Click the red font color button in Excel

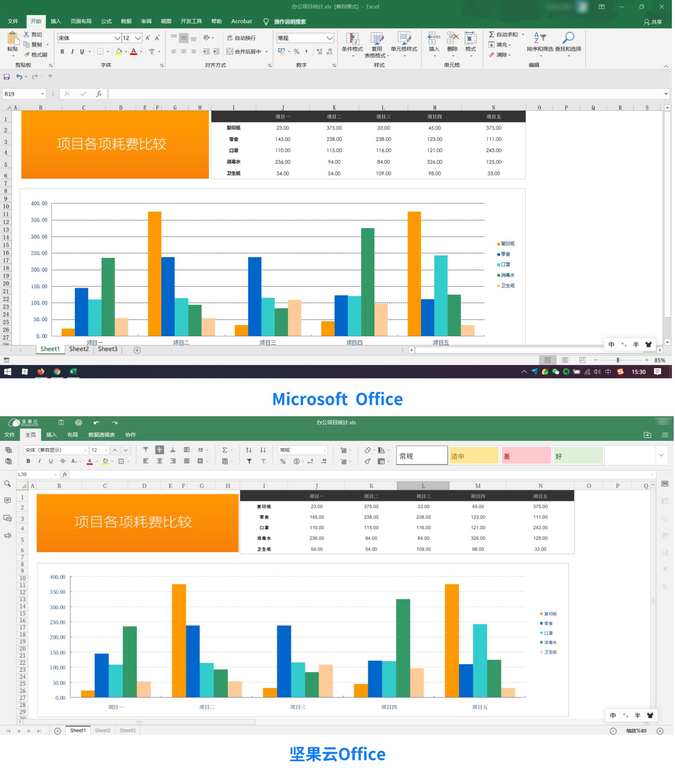[x=134, y=51]
